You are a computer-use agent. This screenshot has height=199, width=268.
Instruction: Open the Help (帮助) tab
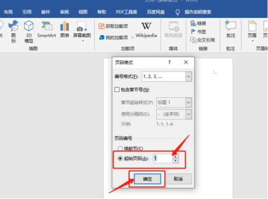pos(102,12)
